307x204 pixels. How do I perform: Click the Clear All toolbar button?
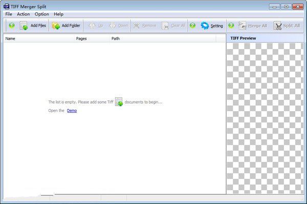pos(173,25)
